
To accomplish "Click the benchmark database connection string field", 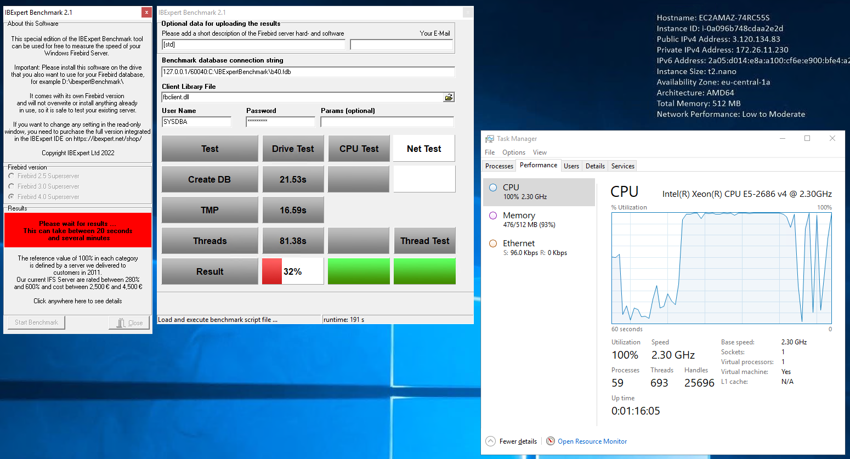I will point(308,72).
